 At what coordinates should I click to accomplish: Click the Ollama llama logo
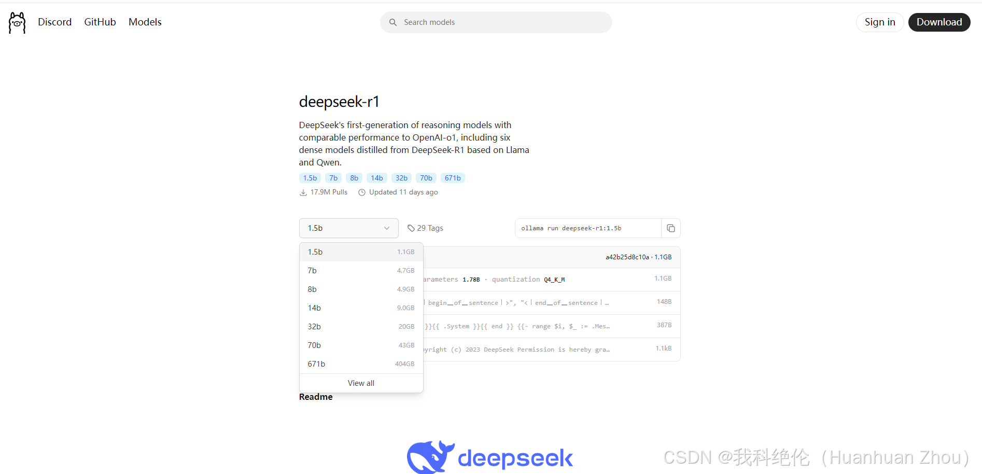coord(17,22)
